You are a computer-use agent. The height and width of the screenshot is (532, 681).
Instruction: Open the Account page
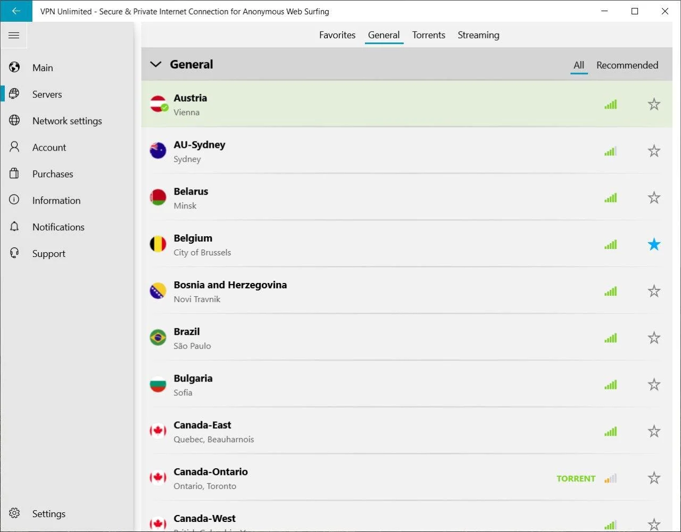click(49, 147)
